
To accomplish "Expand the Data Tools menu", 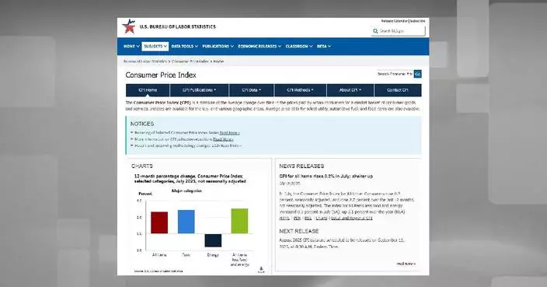I will click(185, 46).
